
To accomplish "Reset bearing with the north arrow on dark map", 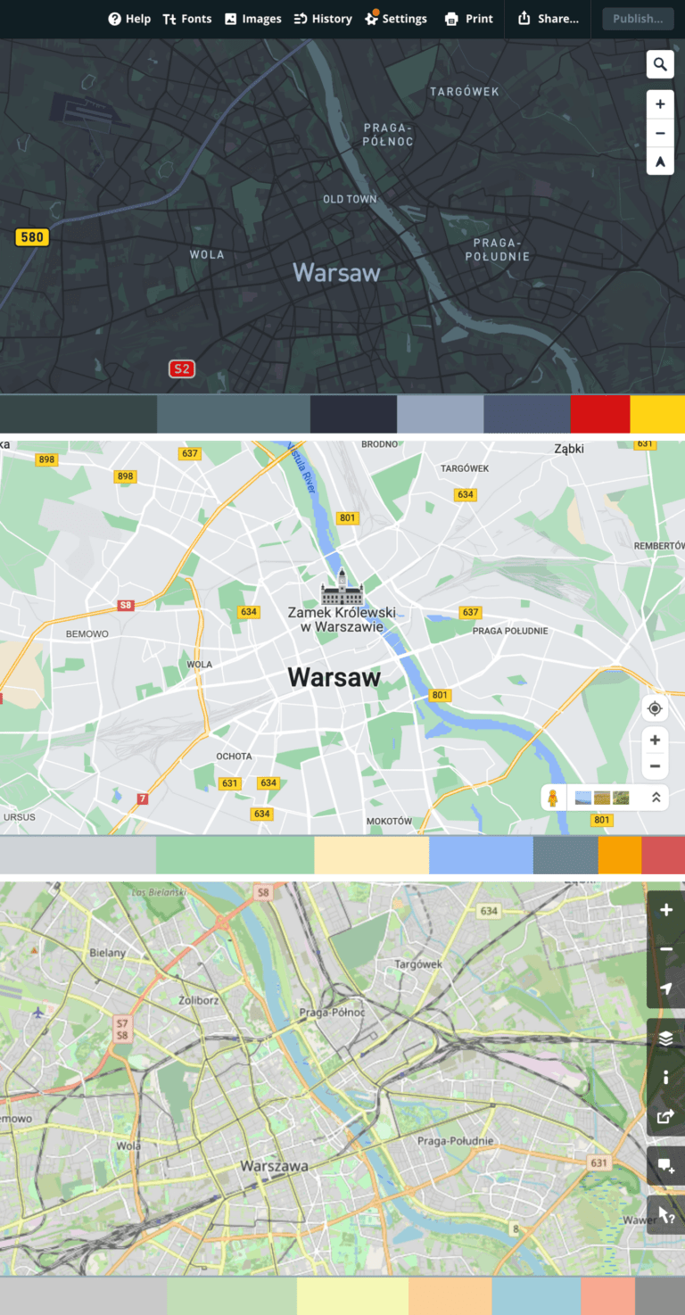I will point(660,161).
